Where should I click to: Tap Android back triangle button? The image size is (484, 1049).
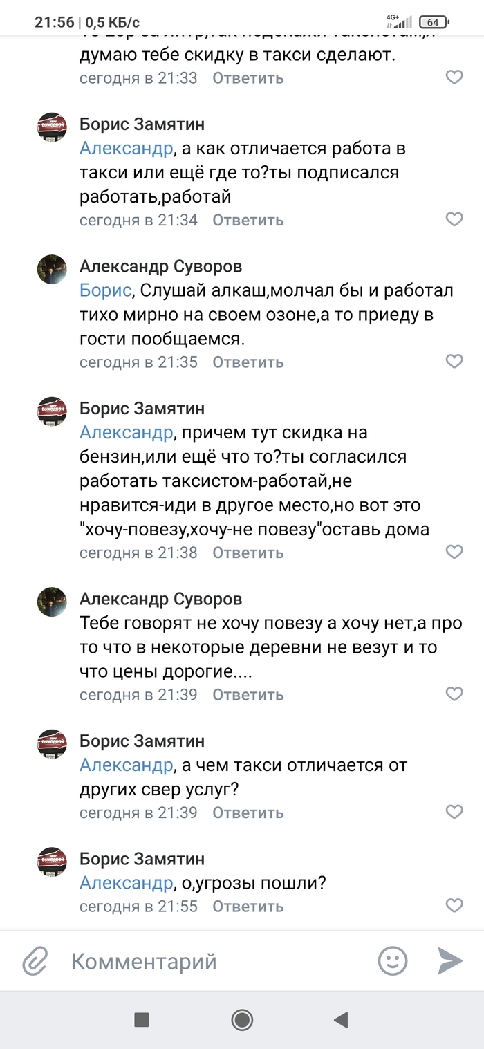340,1019
